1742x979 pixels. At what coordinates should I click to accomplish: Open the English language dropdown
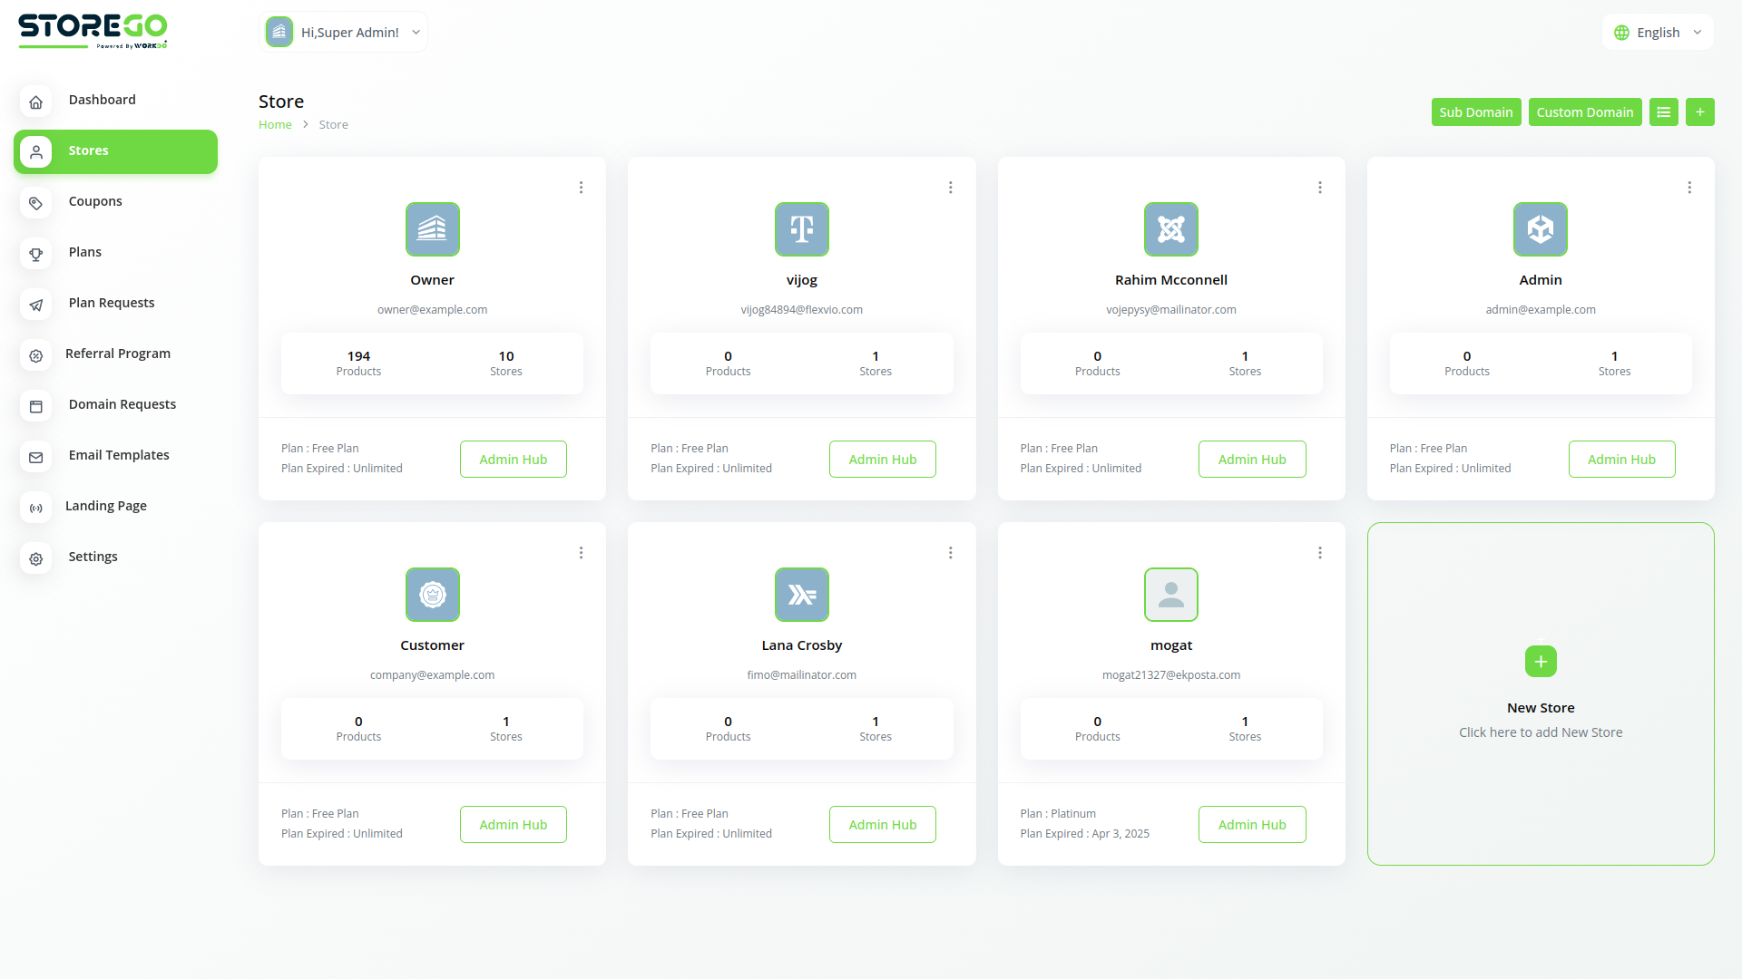pyautogui.click(x=1658, y=33)
